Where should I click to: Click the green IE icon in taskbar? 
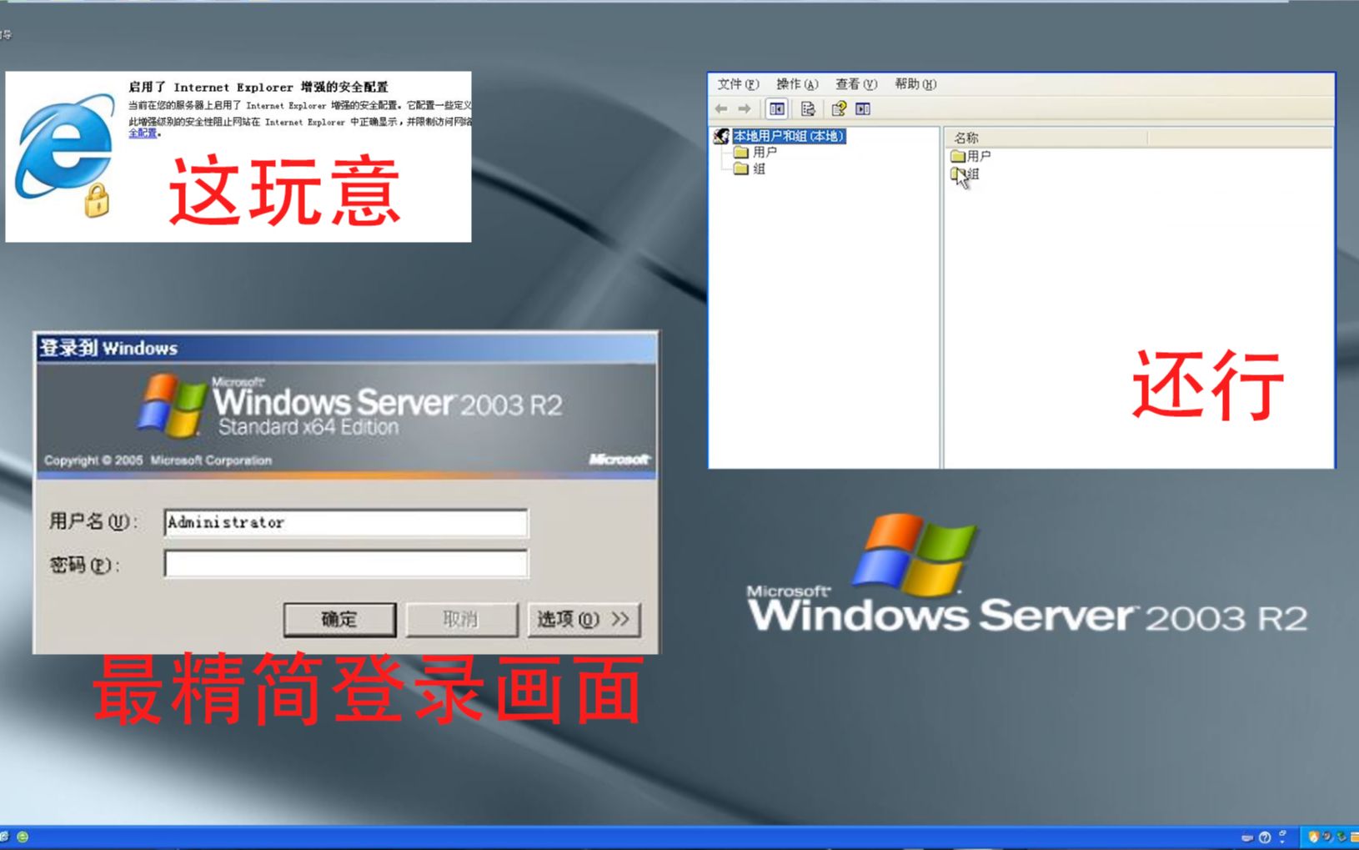(x=23, y=837)
